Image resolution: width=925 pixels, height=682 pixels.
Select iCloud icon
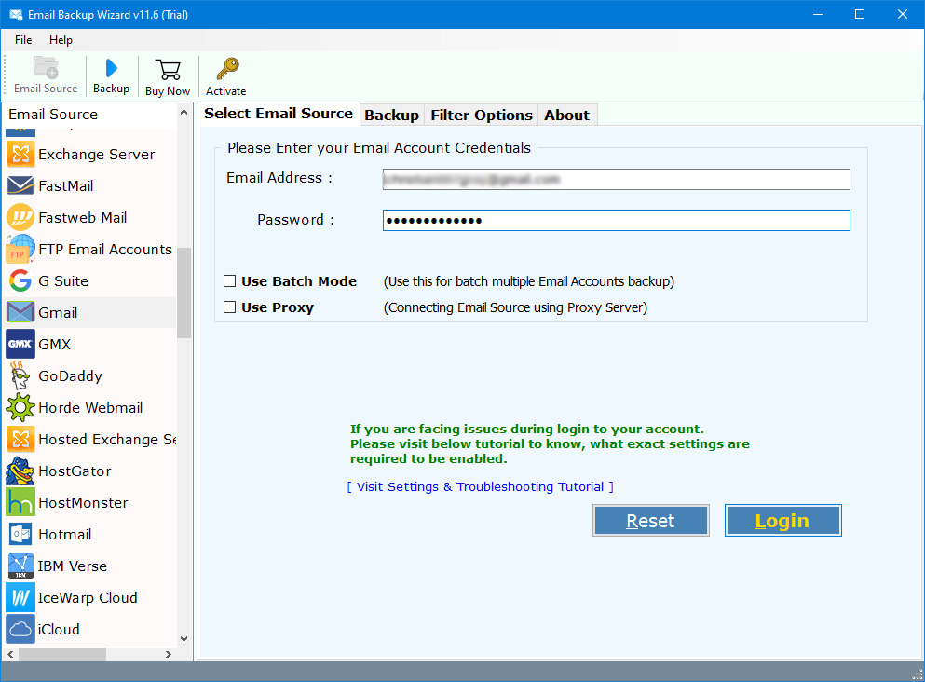pos(20,630)
